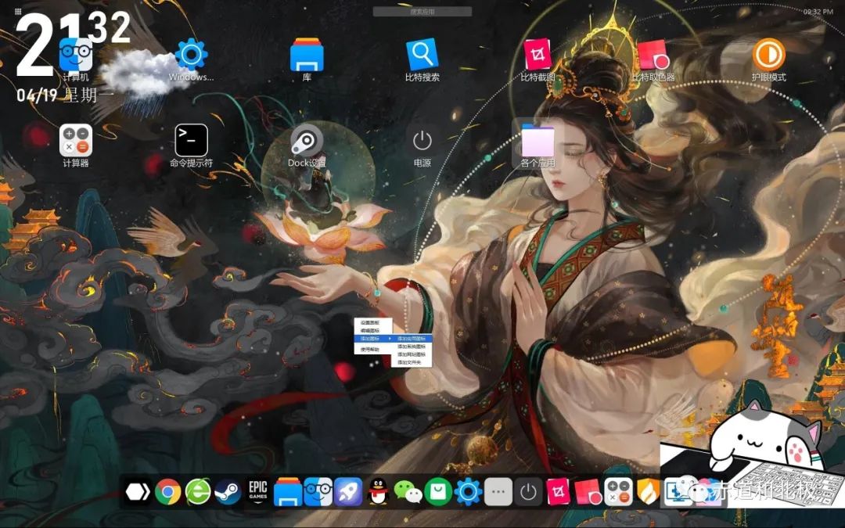Select 设置面板 in the context menu
Viewport: 845px width, 528px height.
pyautogui.click(x=370, y=322)
